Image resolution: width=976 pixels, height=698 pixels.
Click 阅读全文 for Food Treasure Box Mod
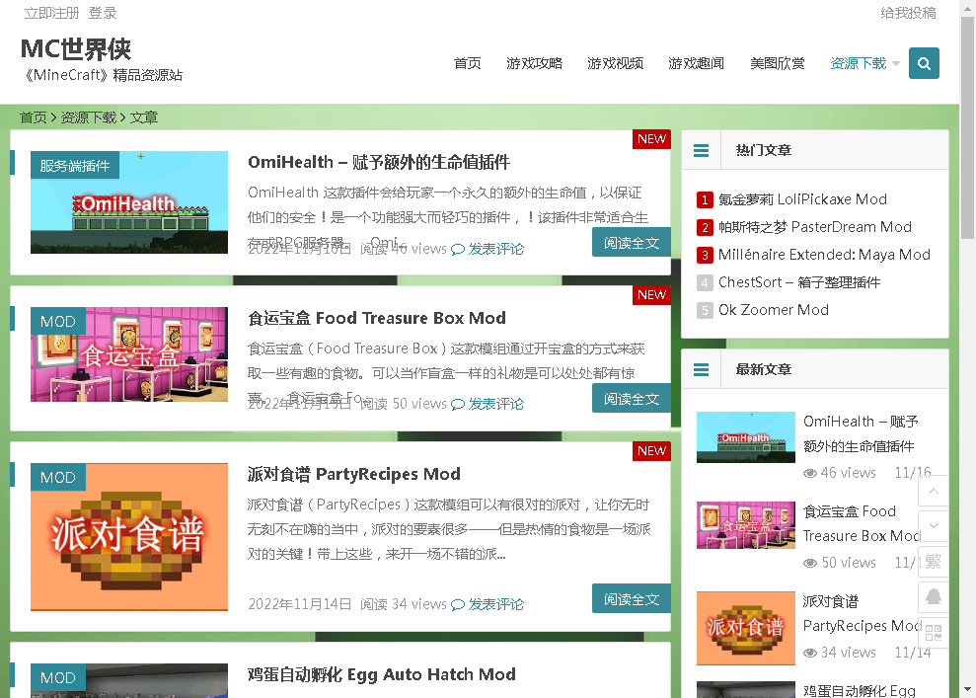[632, 399]
